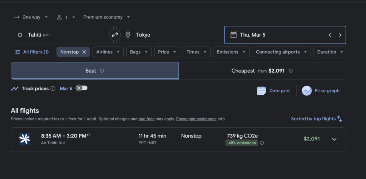Click the Cheapest tab info icon
The width and height of the screenshot is (366, 179).
click(291, 71)
